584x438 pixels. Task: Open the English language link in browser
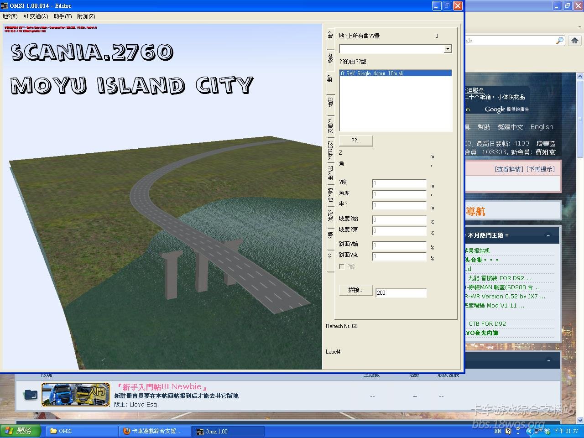(542, 127)
